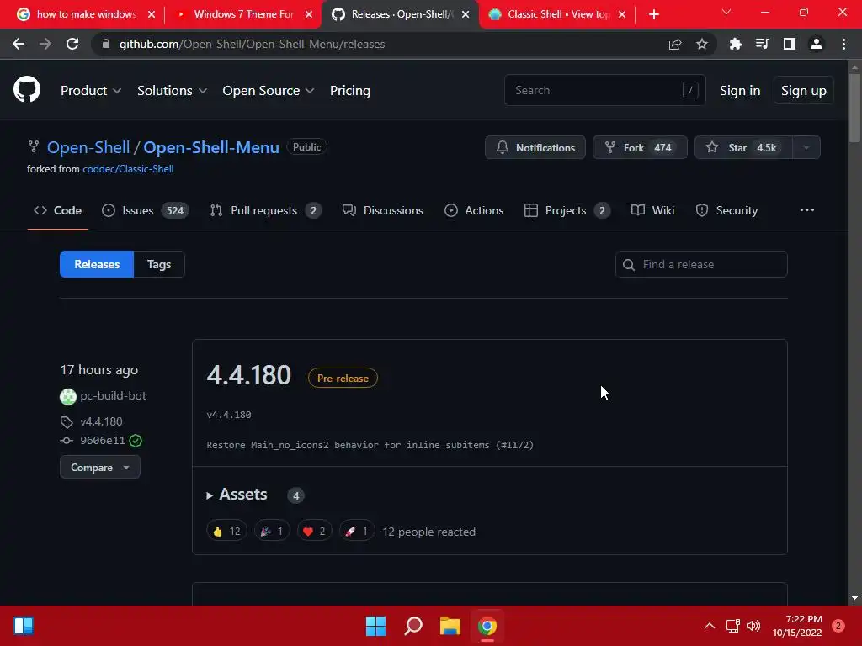862x646 pixels.
Task: Open commit 9606e11 link
Action: click(102, 441)
